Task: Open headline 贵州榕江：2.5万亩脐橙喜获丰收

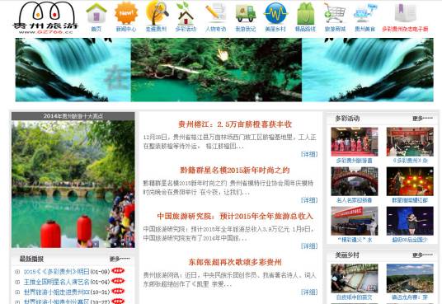Action: pos(235,124)
